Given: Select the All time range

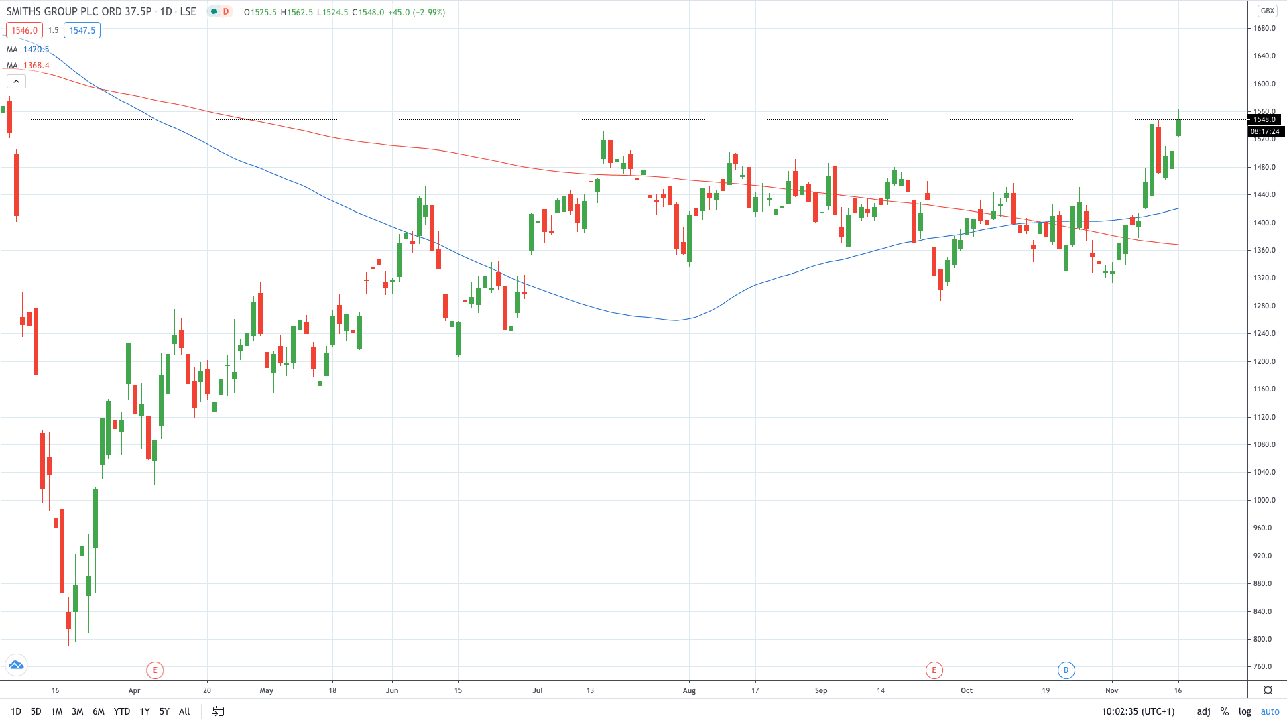Looking at the screenshot, I should 184,711.
